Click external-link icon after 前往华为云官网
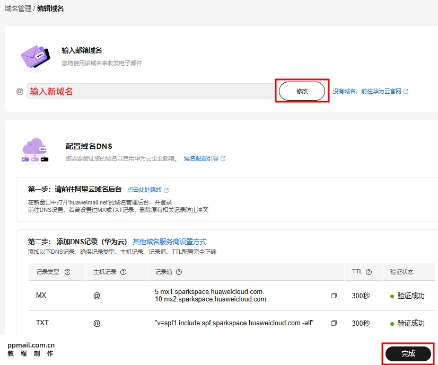The image size is (438, 365). [x=406, y=91]
